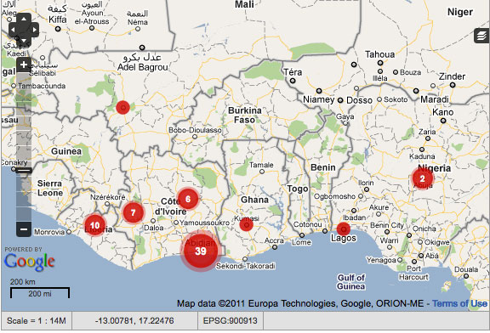
Task: Click the red marker at Lagos
Action: tap(344, 229)
